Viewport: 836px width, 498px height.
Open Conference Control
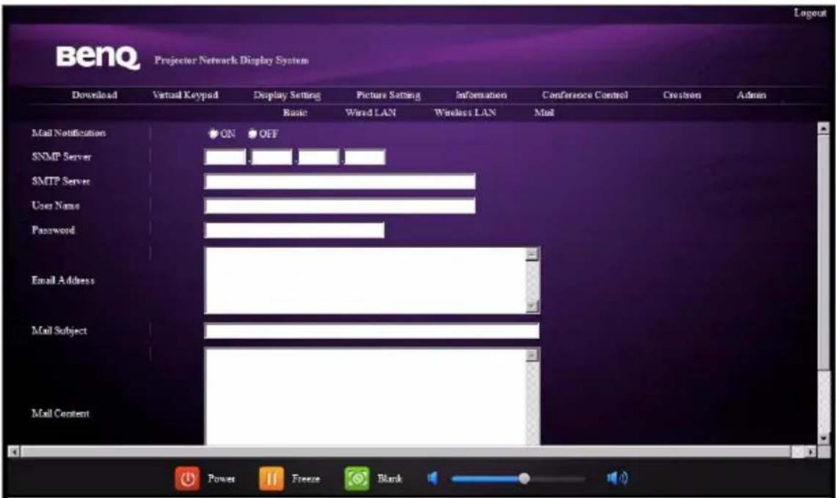[x=585, y=95]
